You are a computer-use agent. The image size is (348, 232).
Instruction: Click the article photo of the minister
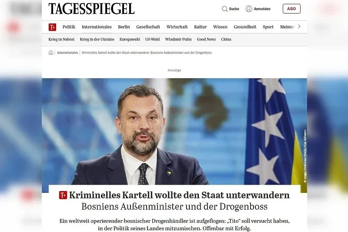pyautogui.click(x=174, y=131)
